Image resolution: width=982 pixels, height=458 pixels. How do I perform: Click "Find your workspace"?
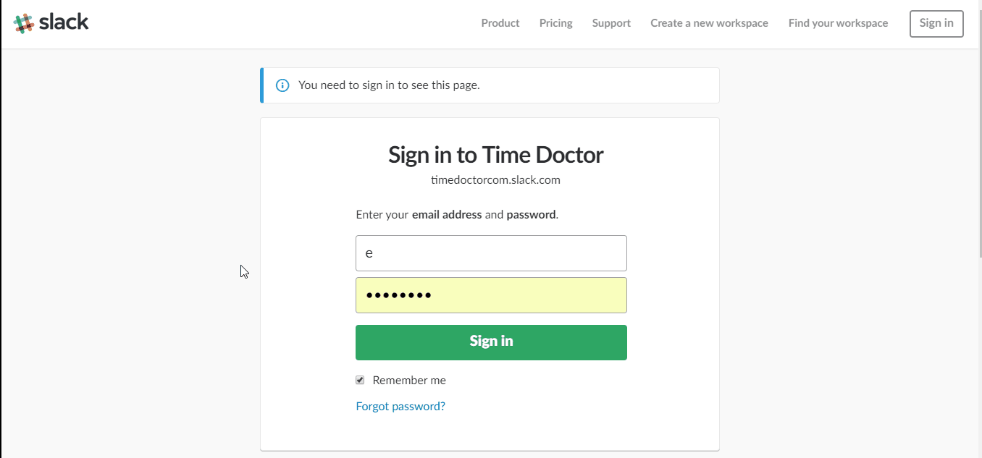[x=838, y=23]
